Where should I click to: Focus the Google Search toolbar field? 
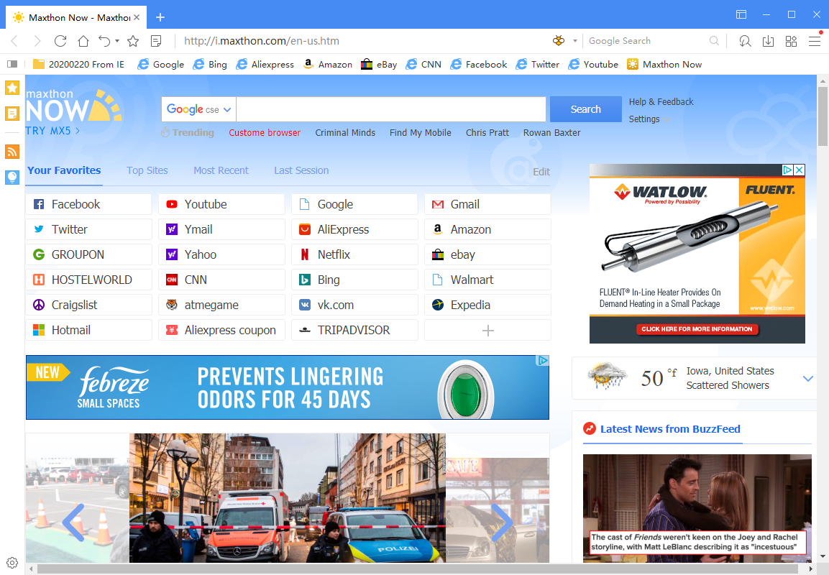click(x=647, y=41)
